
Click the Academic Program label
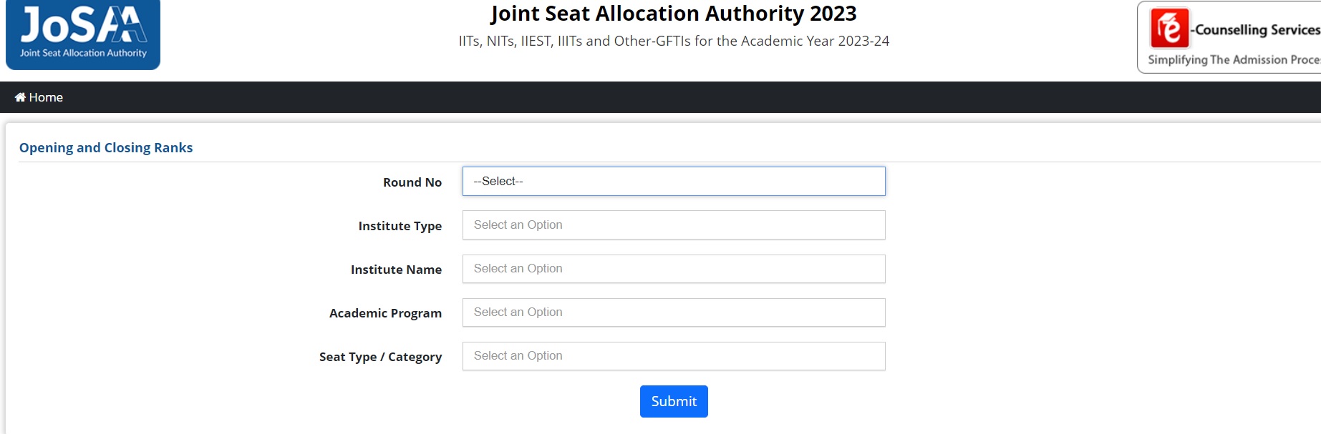pos(385,313)
